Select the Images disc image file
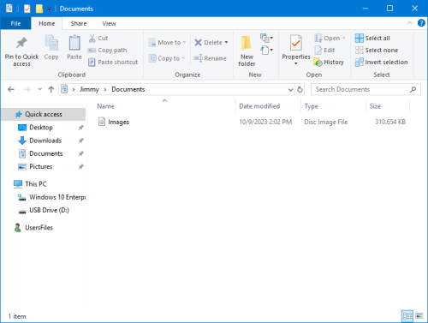The height and width of the screenshot is (323, 428). pyautogui.click(x=113, y=122)
